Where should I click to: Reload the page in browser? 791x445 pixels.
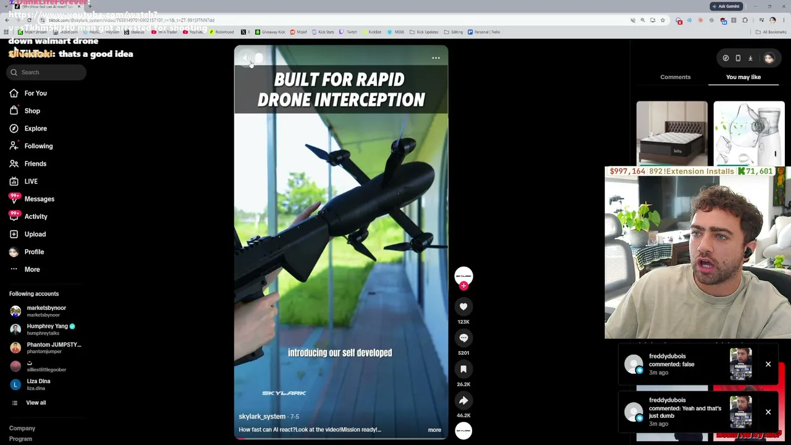29,20
